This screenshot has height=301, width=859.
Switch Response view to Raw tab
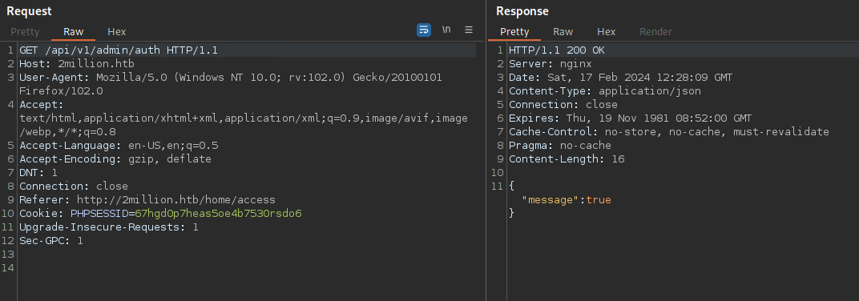[x=563, y=32]
